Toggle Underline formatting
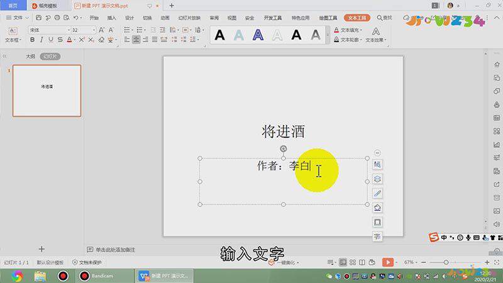 (x=51, y=40)
